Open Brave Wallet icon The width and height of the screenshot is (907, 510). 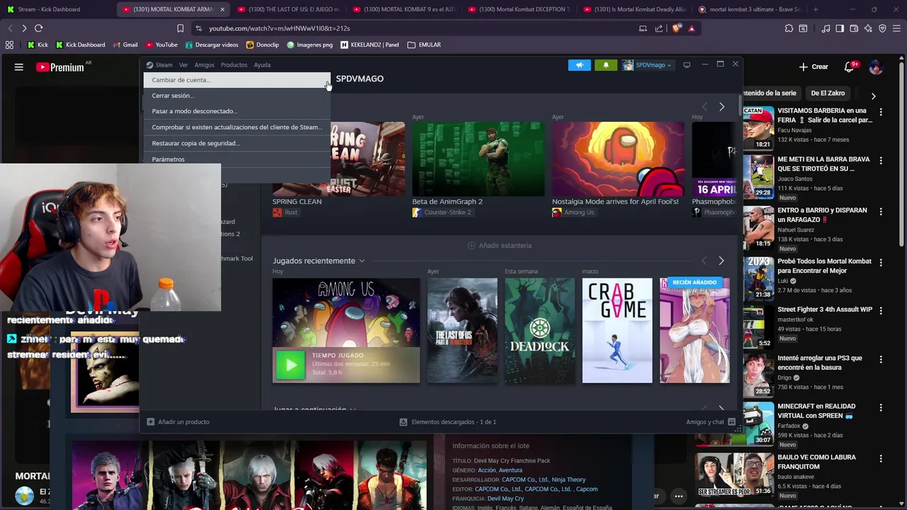click(x=854, y=28)
